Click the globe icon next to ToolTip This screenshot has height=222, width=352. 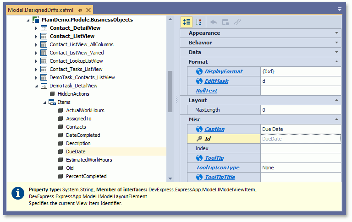pyautogui.click(x=199, y=158)
